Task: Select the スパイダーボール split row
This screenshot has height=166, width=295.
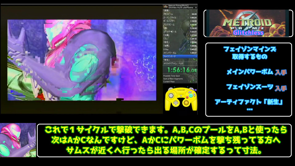Action: pyautogui.click(x=180, y=32)
